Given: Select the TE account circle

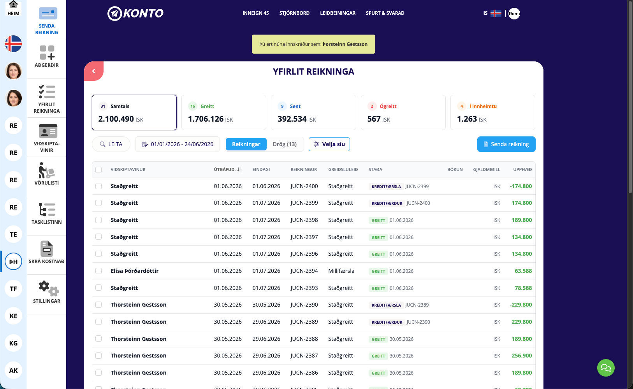Looking at the screenshot, I should [13, 234].
